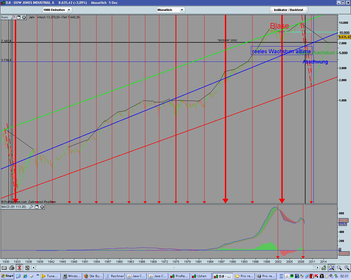The image size is (351, 280).
Task: Click the black T tray icon
Action: pos(322,276)
